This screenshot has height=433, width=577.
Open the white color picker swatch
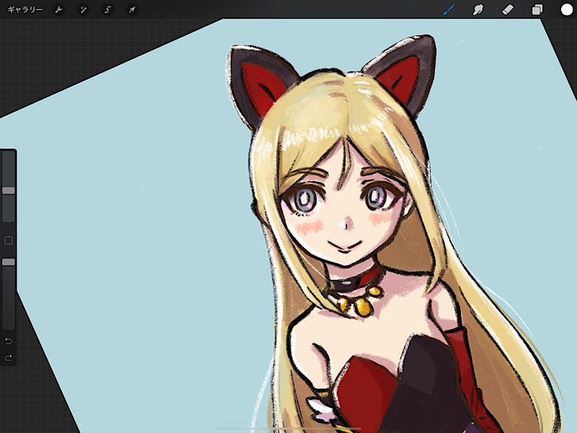(x=566, y=9)
